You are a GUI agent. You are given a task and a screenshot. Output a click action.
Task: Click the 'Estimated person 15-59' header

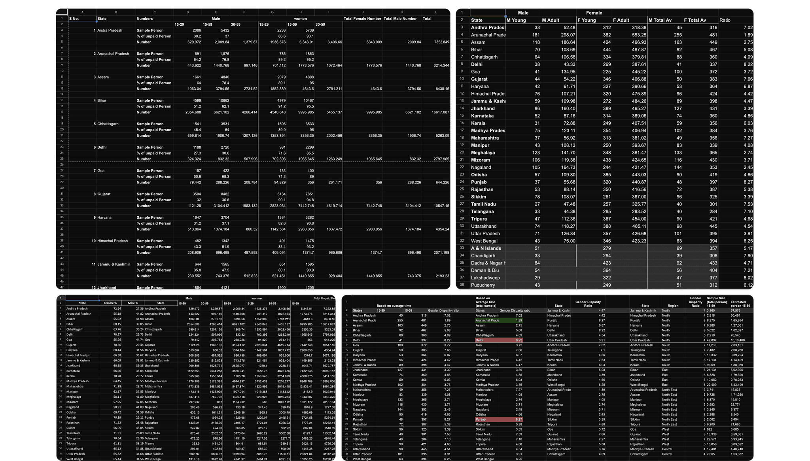tap(740, 304)
